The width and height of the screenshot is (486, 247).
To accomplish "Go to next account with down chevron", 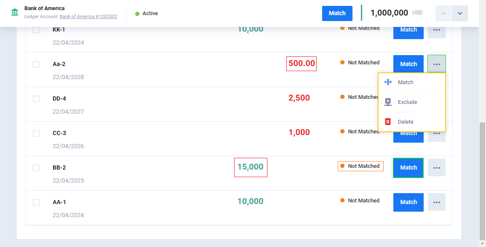I will [459, 13].
